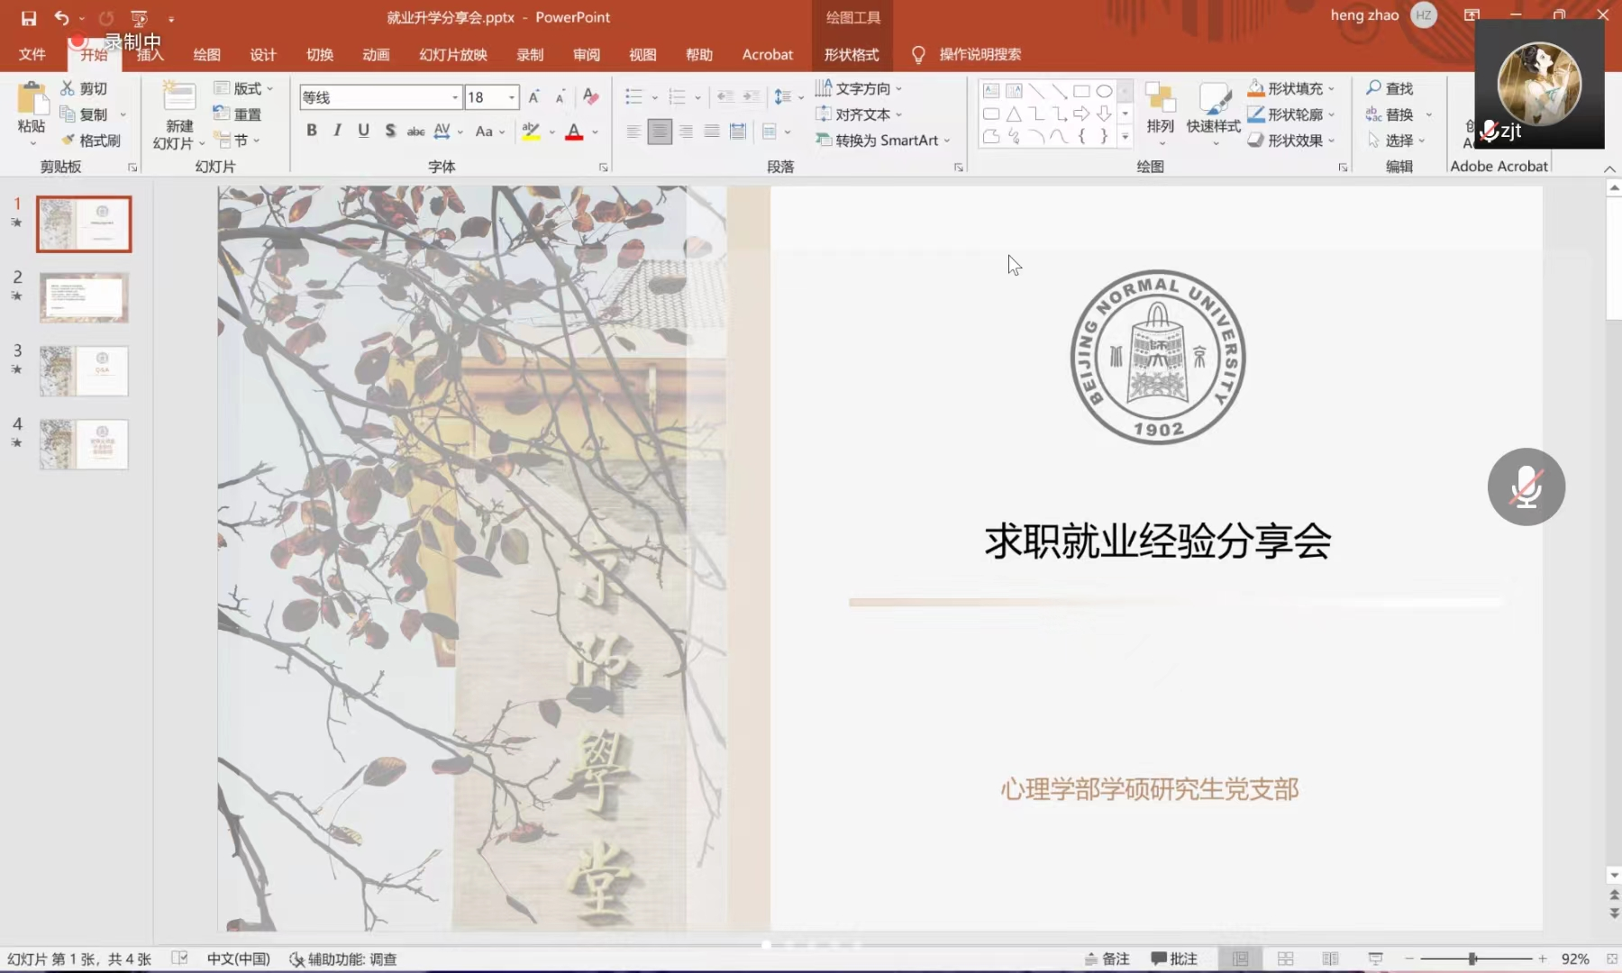The height and width of the screenshot is (973, 1622).
Task: Click the zoom slider handle in status bar
Action: 1472,959
